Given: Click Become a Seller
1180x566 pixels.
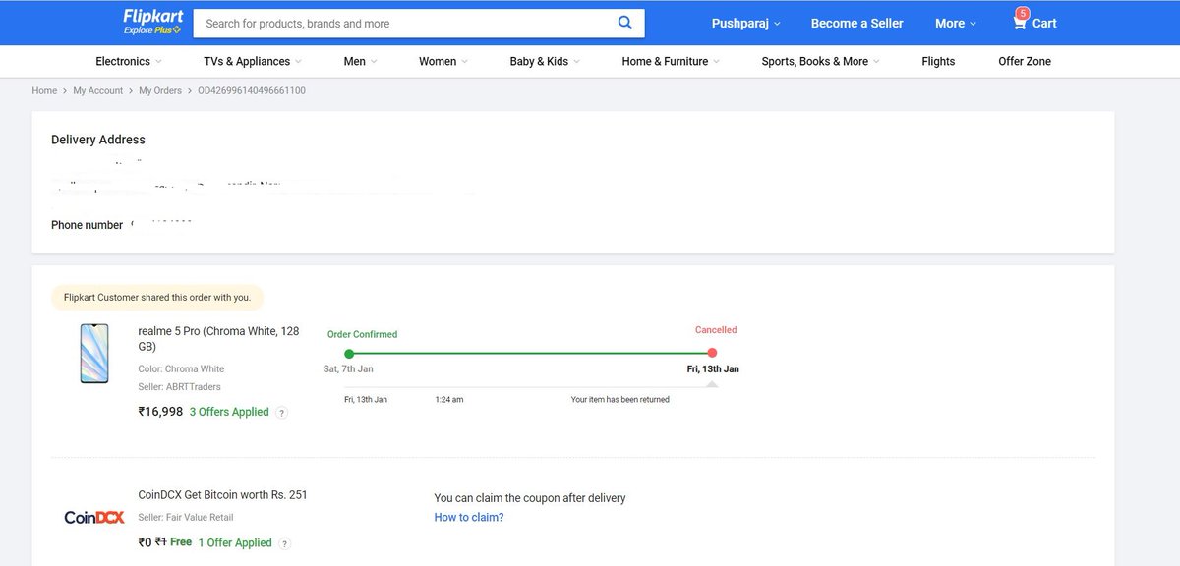Looking at the screenshot, I should coord(856,23).
